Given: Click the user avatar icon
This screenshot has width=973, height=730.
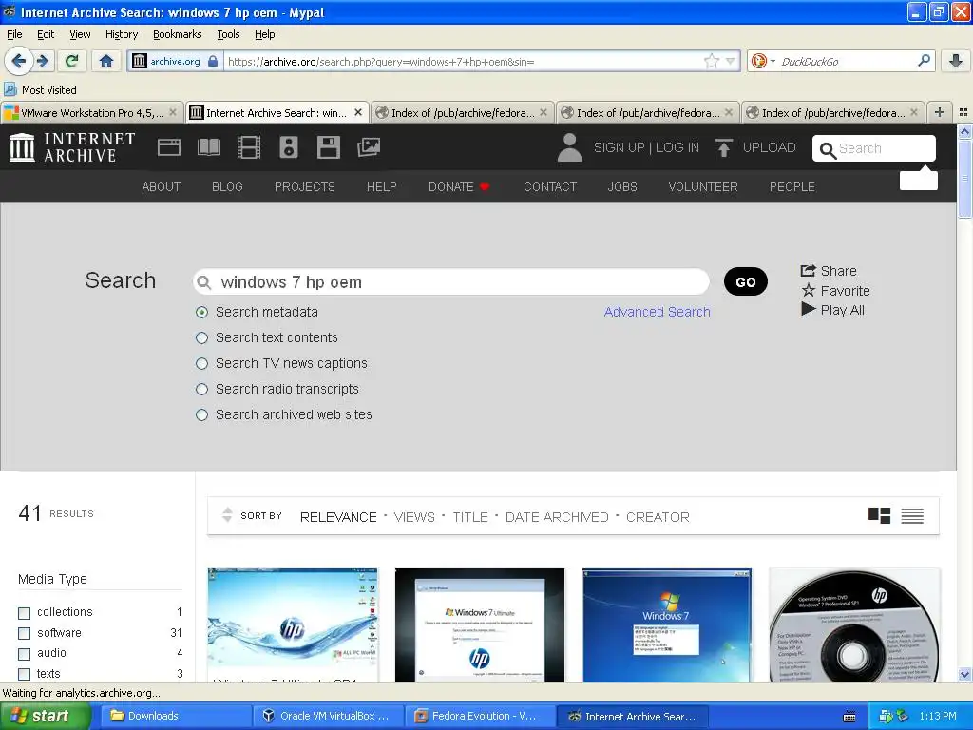Looking at the screenshot, I should pos(570,147).
